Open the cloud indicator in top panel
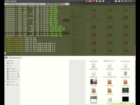 pos(116,1)
